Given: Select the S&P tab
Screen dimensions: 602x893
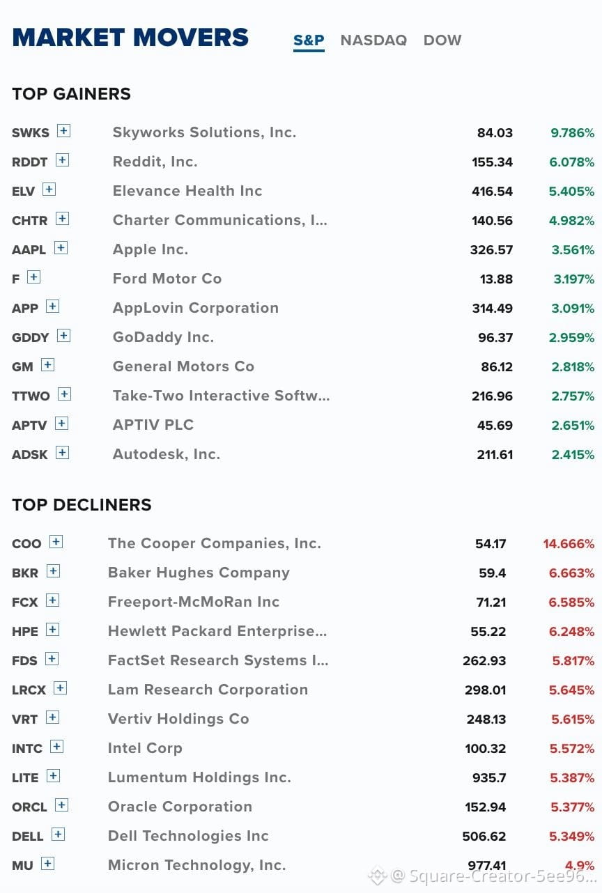Looking at the screenshot, I should 309,40.
